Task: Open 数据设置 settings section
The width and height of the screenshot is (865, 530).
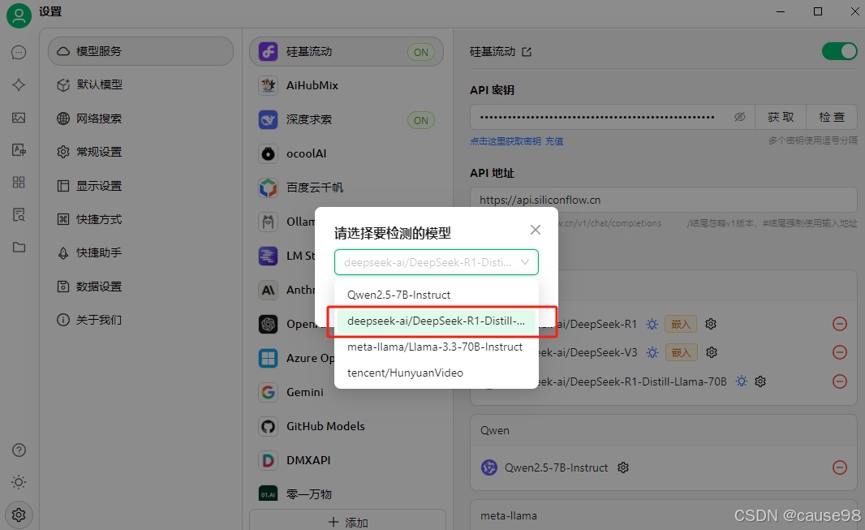Action: pyautogui.click(x=140, y=287)
